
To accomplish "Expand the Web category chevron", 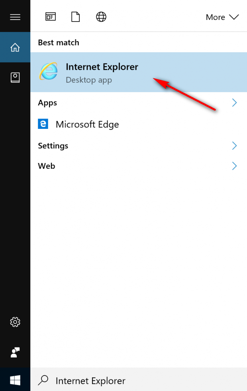I will coord(234,166).
